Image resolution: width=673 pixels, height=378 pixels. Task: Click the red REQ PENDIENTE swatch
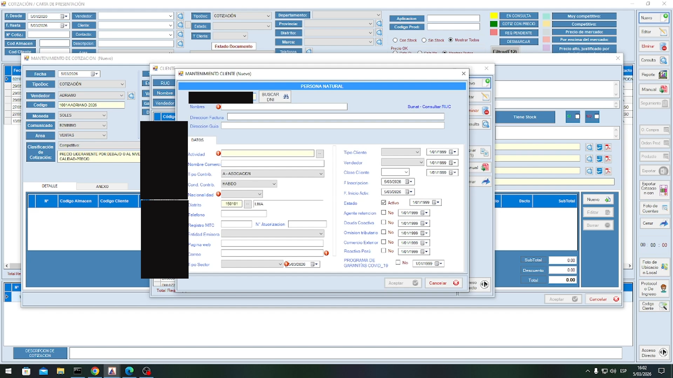(x=494, y=33)
